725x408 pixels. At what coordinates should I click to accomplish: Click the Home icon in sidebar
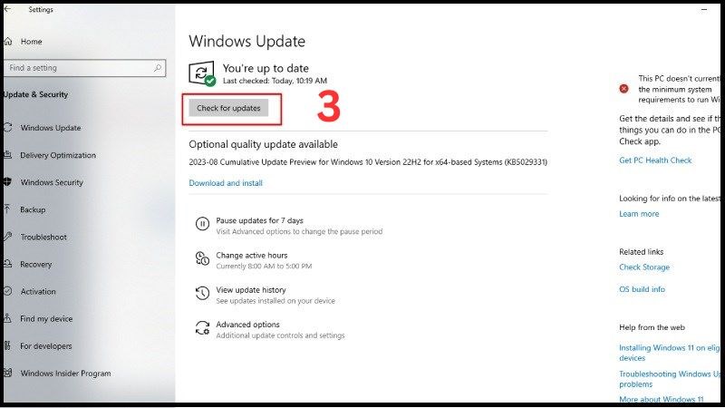[x=8, y=42]
